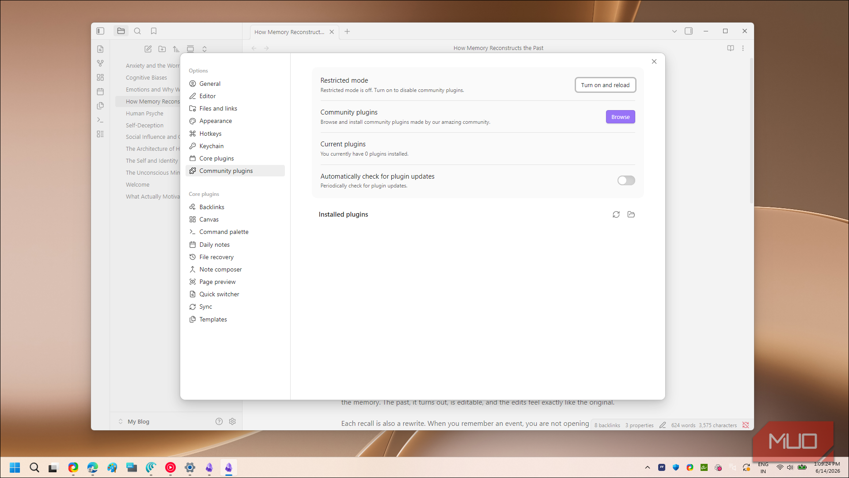
Task: Open Templates plugin settings
Action: pos(235,319)
